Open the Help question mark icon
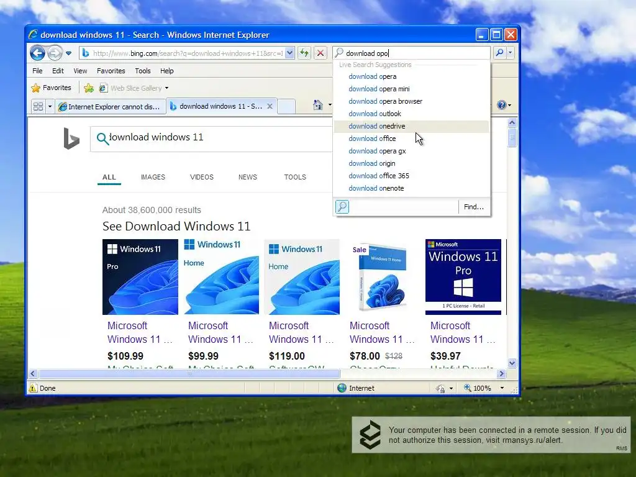636x477 pixels. 502,105
